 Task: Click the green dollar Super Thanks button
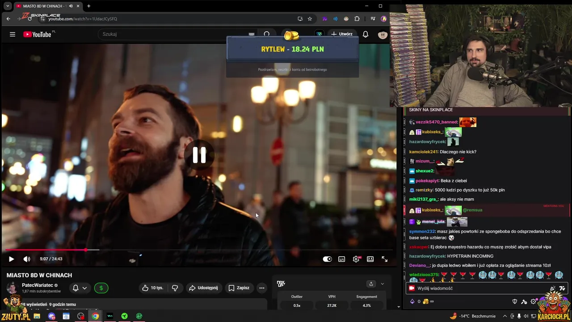[101, 288]
